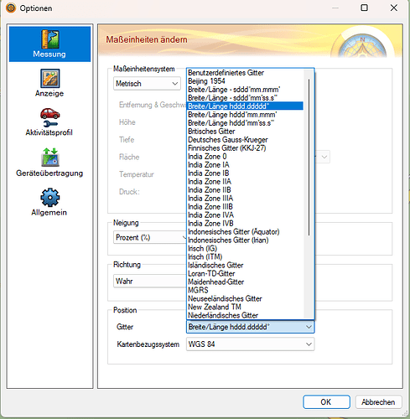This screenshot has height=419, width=410.
Task: Open the Messung settings category
Action: click(x=49, y=44)
